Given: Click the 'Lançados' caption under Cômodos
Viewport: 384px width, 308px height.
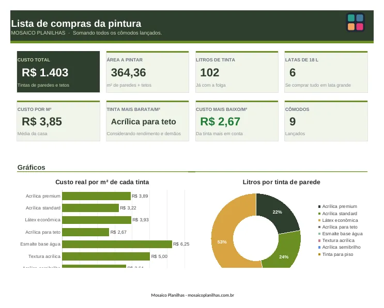Looking at the screenshot, I should click(x=295, y=134).
